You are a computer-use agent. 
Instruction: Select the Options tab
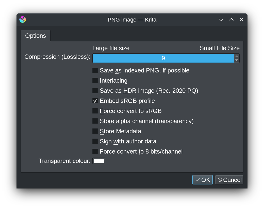(x=36, y=36)
